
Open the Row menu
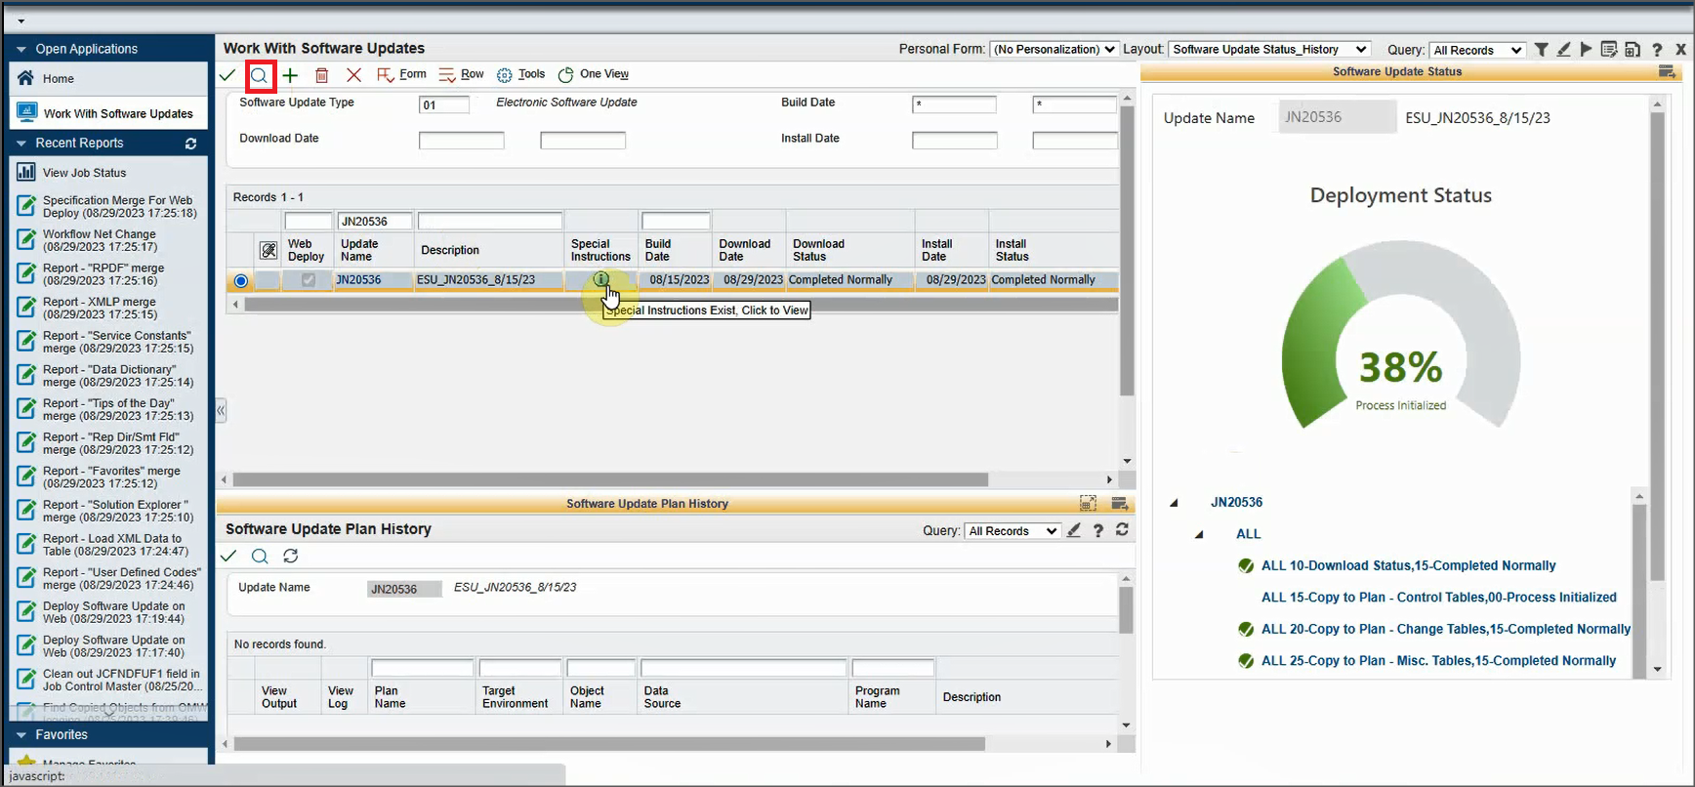coord(461,74)
